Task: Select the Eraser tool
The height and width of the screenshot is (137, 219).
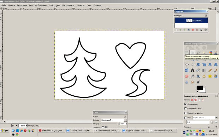Action: [187, 76]
